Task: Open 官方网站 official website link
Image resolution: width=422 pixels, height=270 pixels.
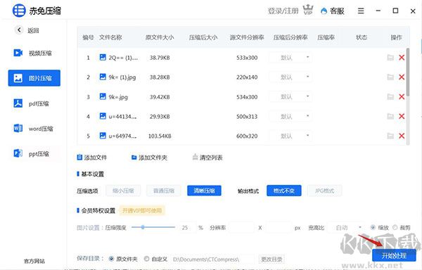Action: pyautogui.click(x=34, y=261)
